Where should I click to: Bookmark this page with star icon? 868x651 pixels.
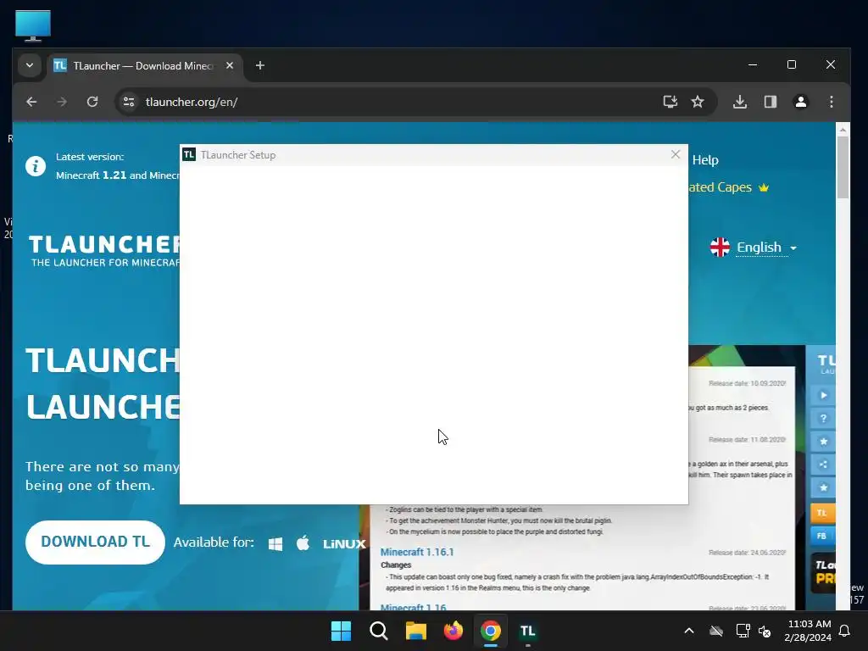click(x=698, y=102)
